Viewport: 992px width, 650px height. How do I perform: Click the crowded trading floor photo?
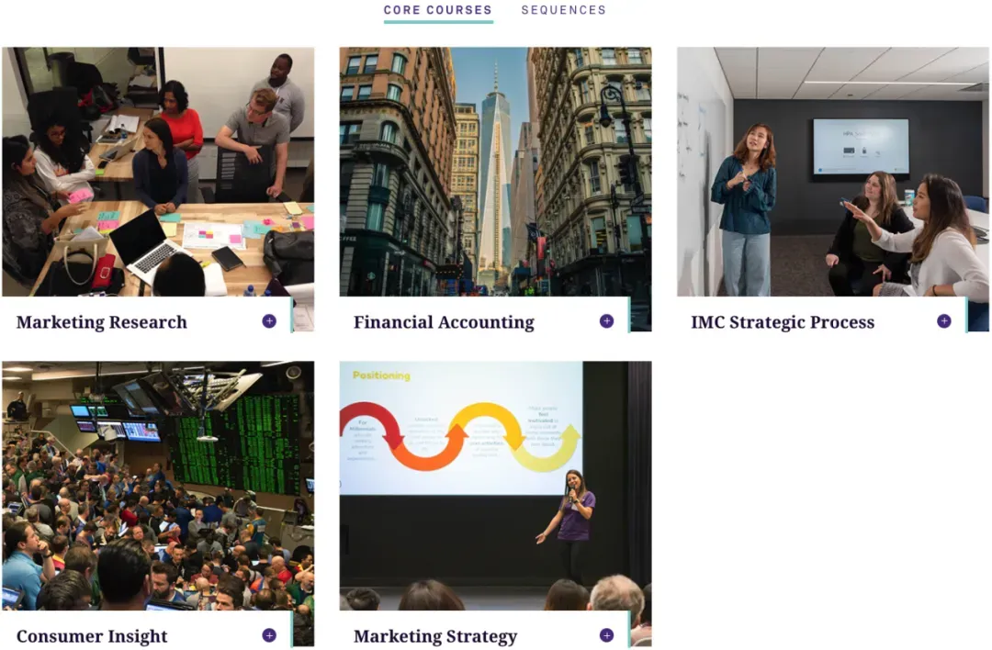158,485
